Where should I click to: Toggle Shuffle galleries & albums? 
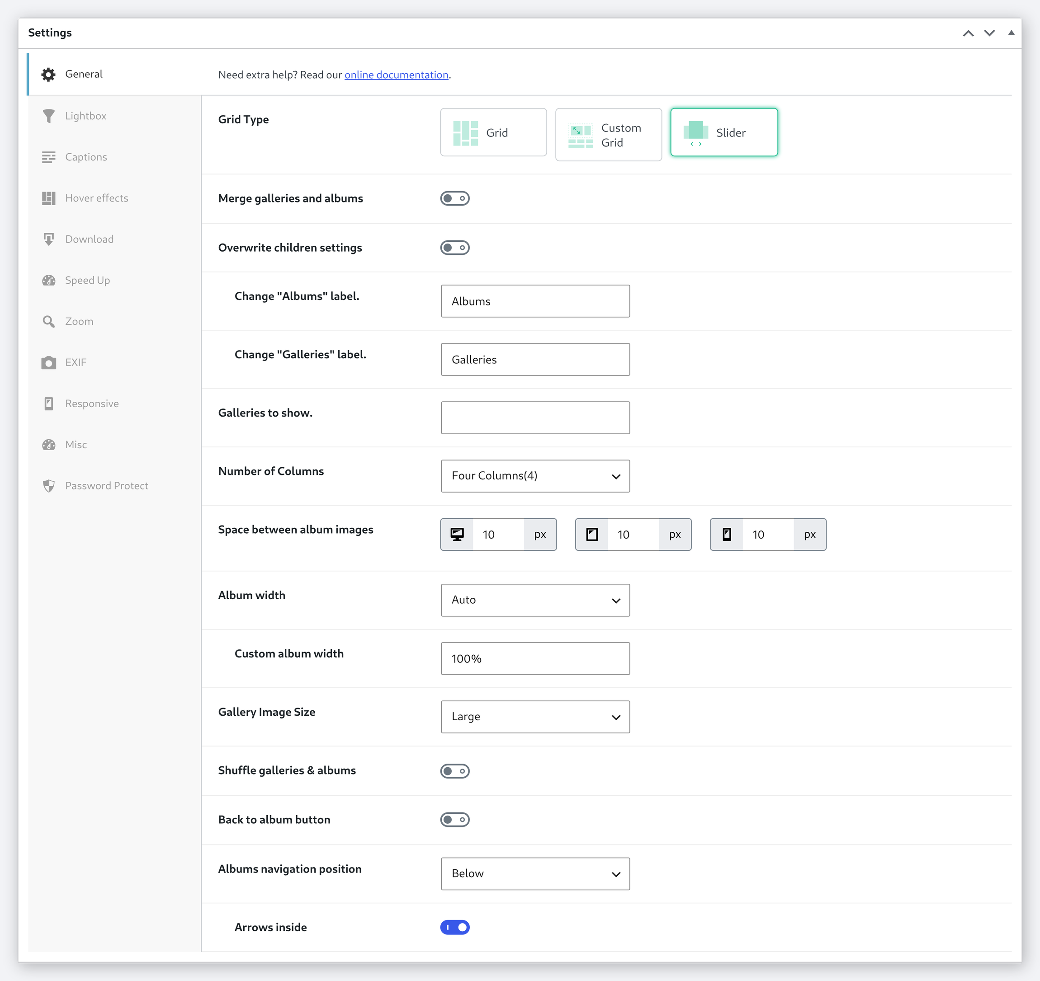(454, 771)
